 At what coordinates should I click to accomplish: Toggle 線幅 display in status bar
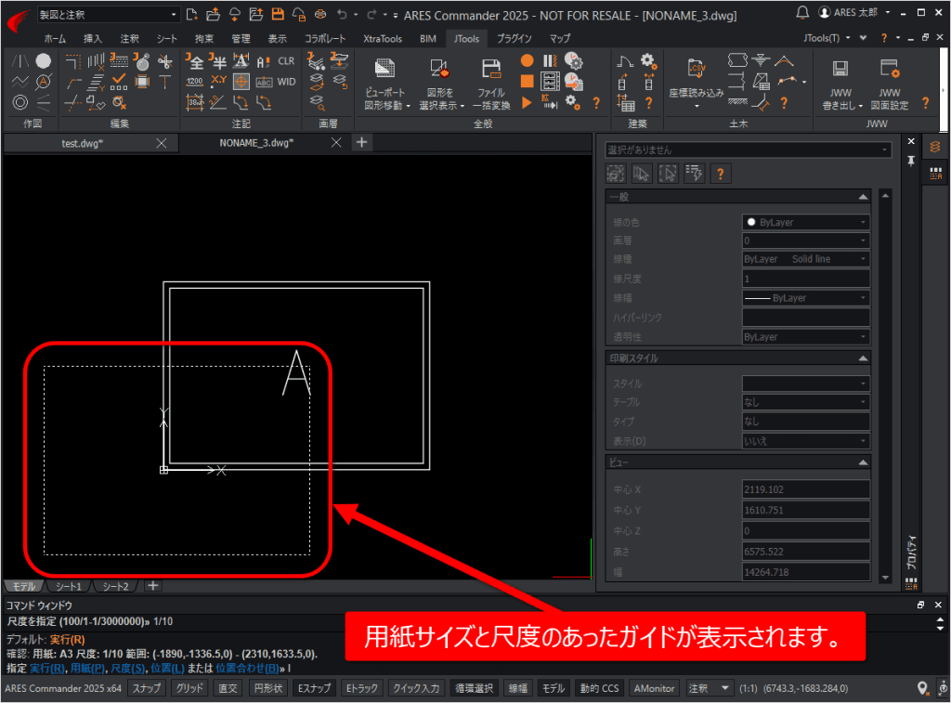pos(518,688)
